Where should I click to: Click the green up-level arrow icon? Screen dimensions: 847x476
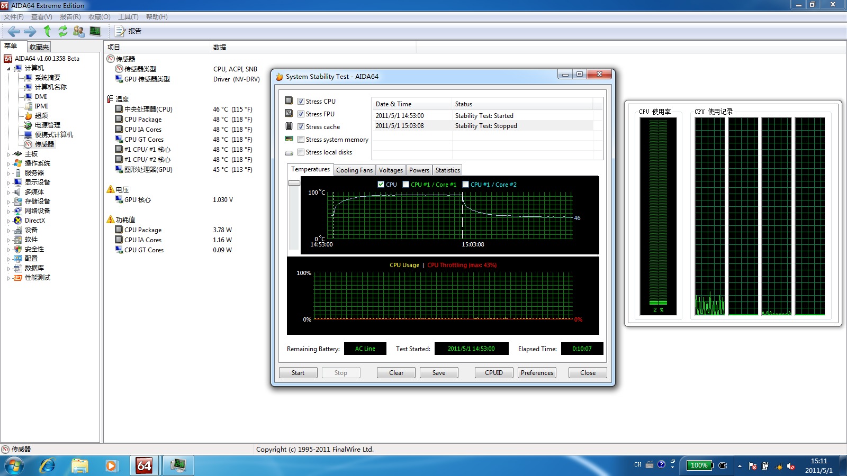47,31
